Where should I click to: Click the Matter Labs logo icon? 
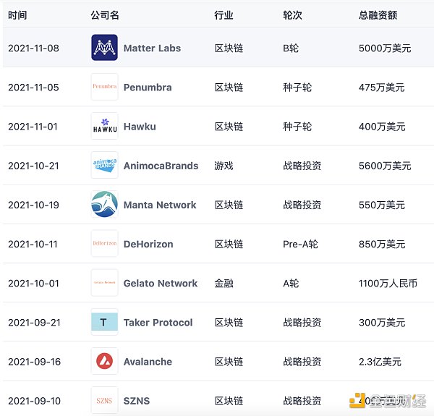[x=104, y=48]
